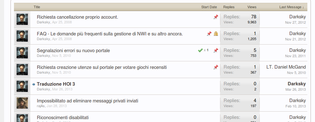The image size is (315, 122).
Task: Toggle Last Message sort order arrow
Action: pyautogui.click(x=303, y=7)
